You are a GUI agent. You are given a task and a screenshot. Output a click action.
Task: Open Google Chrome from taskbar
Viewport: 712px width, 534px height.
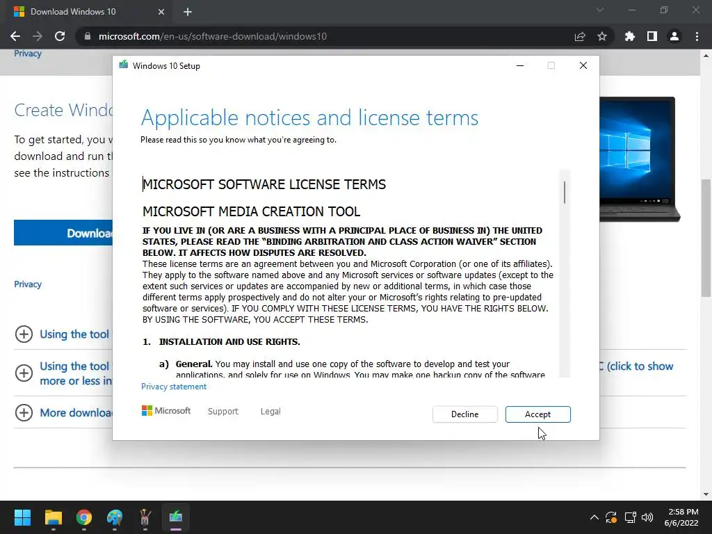coord(84,517)
